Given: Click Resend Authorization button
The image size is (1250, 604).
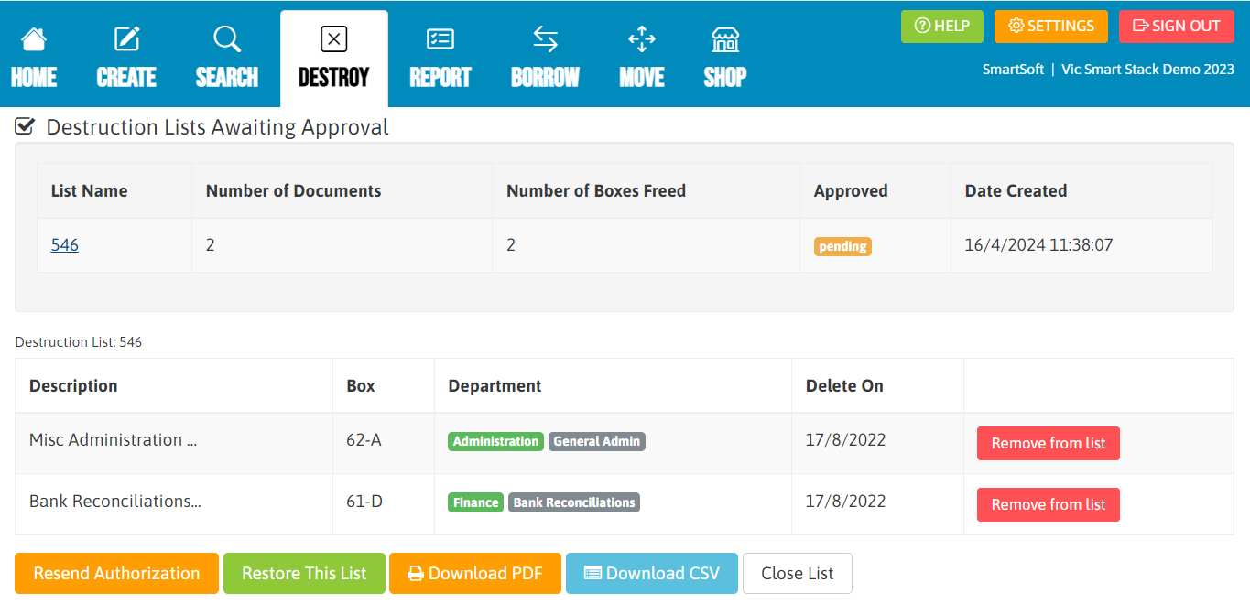Looking at the screenshot, I should pos(116,573).
